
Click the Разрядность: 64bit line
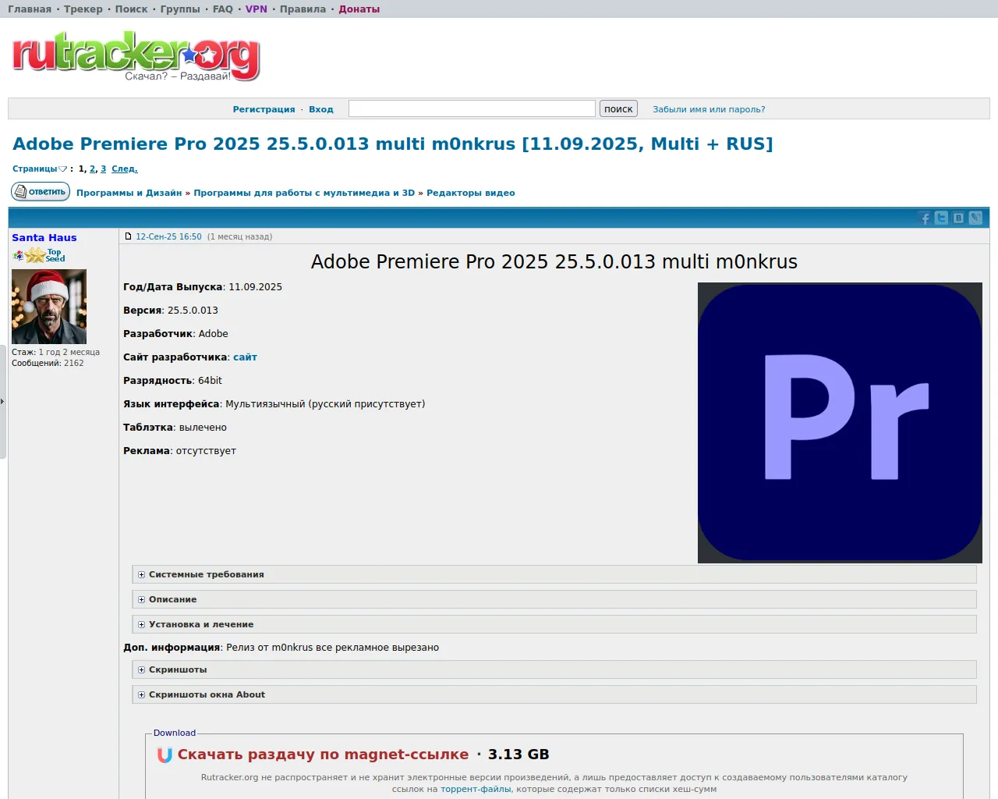(x=172, y=381)
